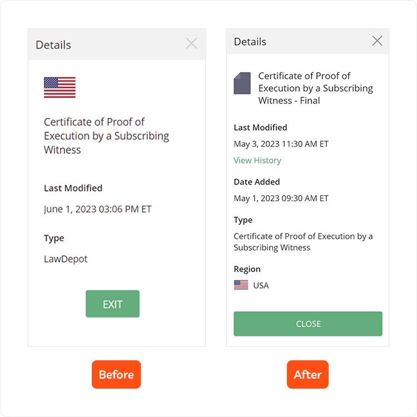Close the After details panel with X
This screenshot has width=417, height=417.
tap(377, 41)
